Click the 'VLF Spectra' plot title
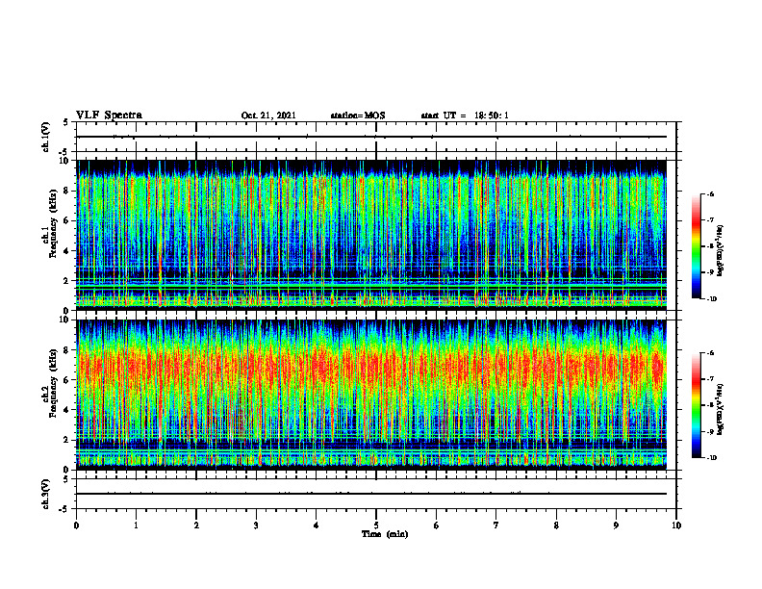The width and height of the screenshot is (762, 589). [x=109, y=115]
